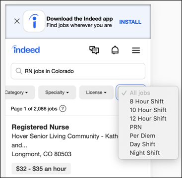Dismiss the Indeed app download banner
The image size is (182, 178).
tap(17, 21)
